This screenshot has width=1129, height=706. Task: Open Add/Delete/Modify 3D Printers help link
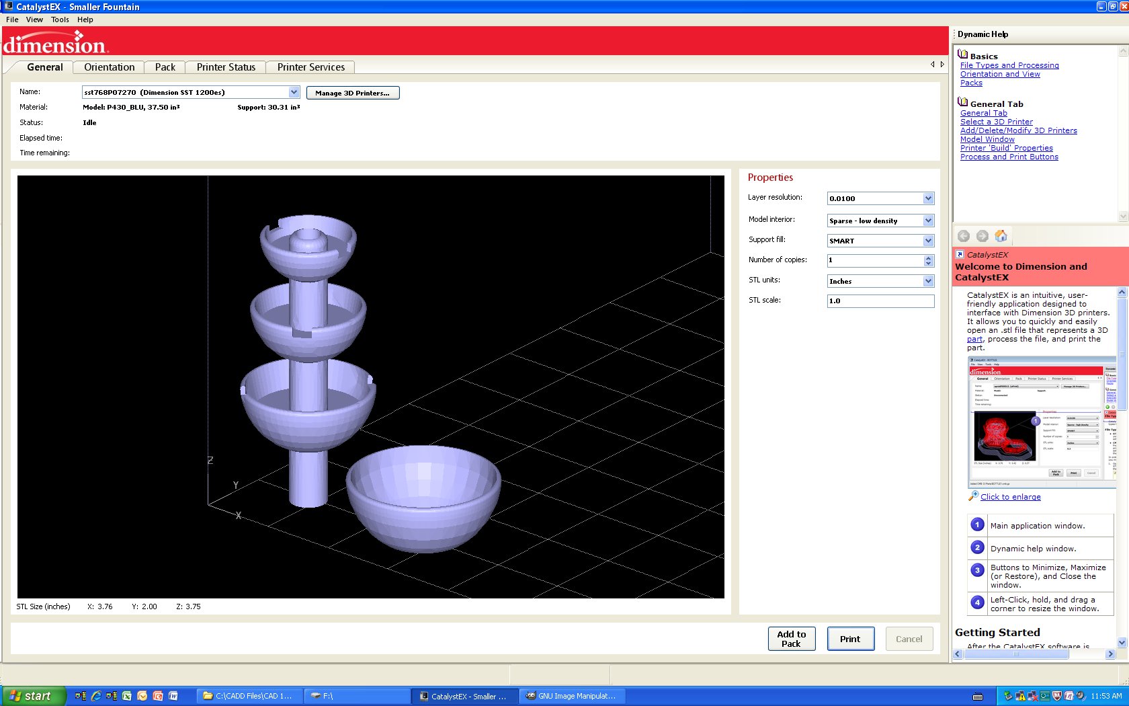tap(1019, 130)
